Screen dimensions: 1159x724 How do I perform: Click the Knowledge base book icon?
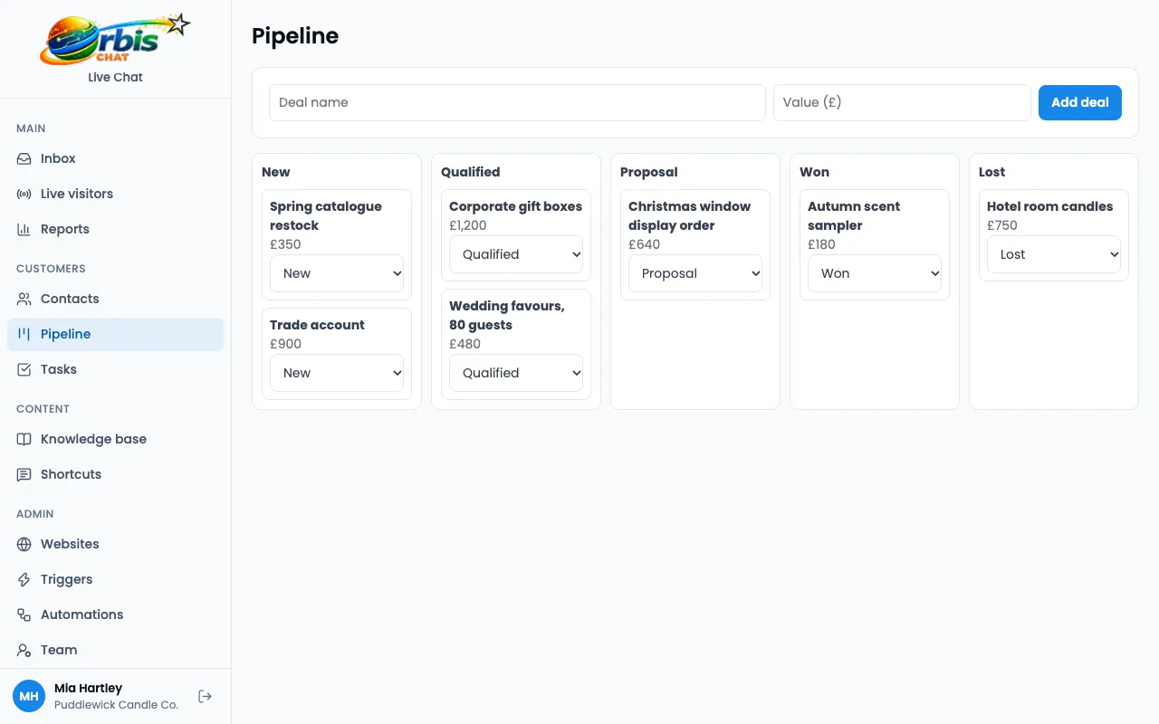[x=24, y=439]
